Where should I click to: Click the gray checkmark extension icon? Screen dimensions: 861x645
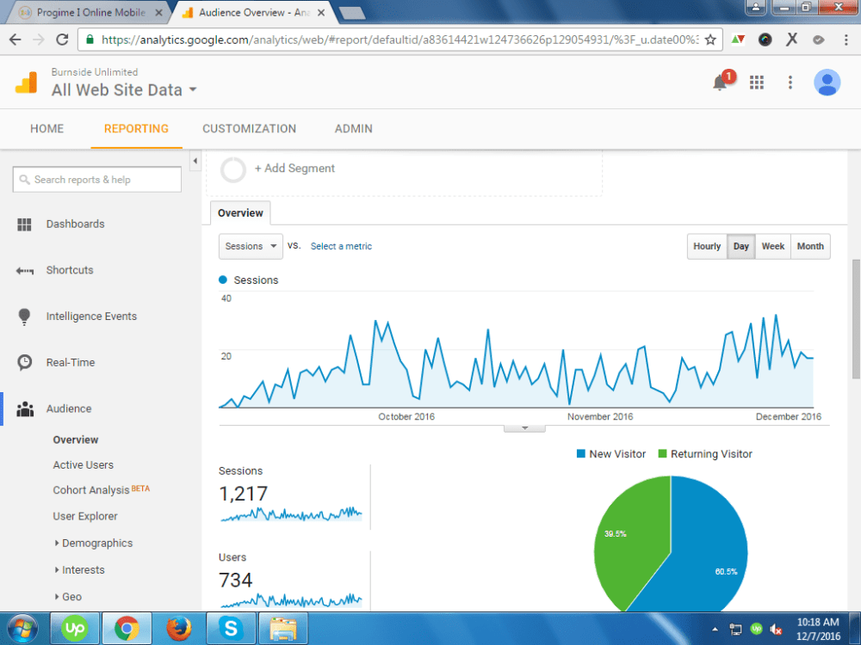click(818, 40)
